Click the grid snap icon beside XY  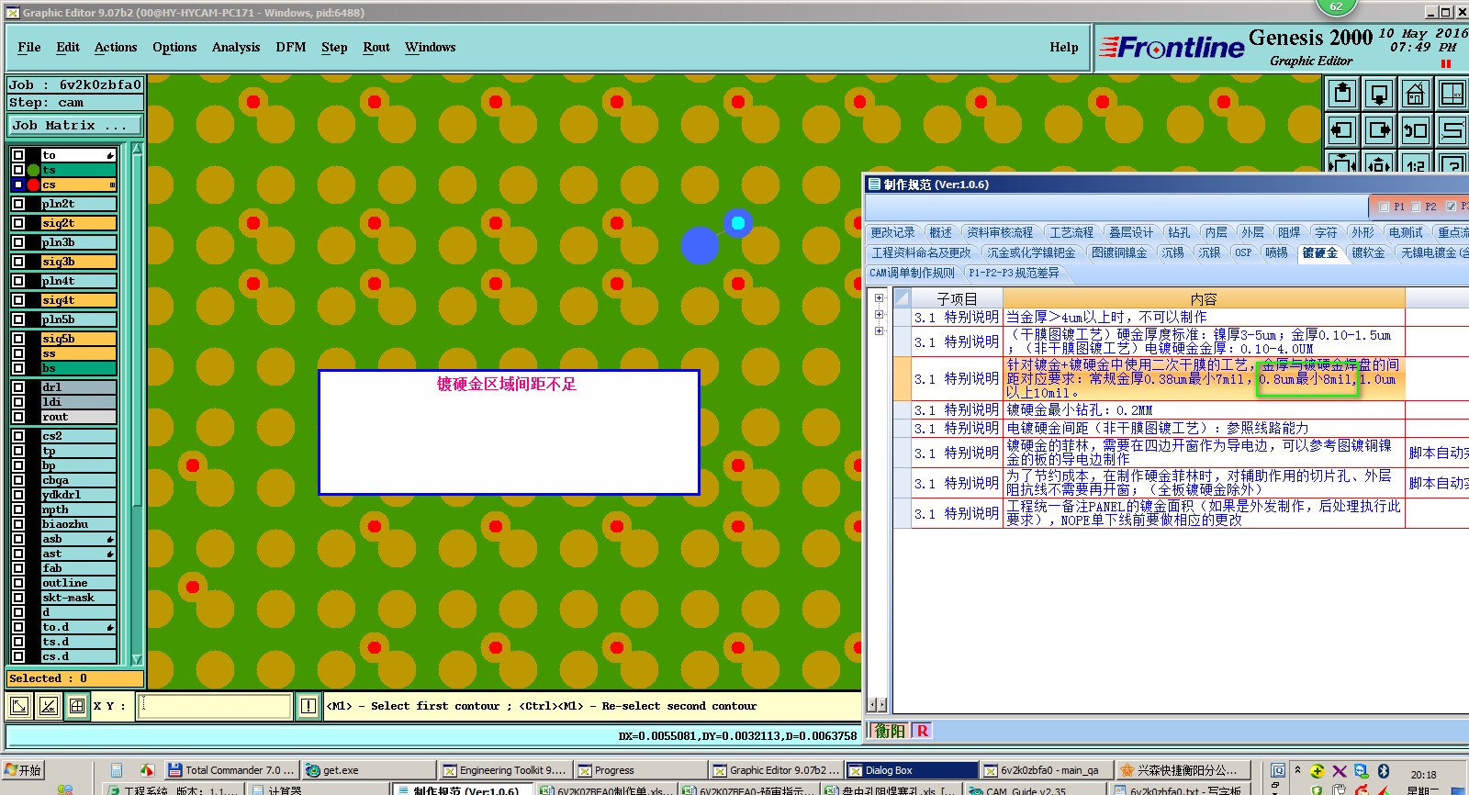pos(77,706)
